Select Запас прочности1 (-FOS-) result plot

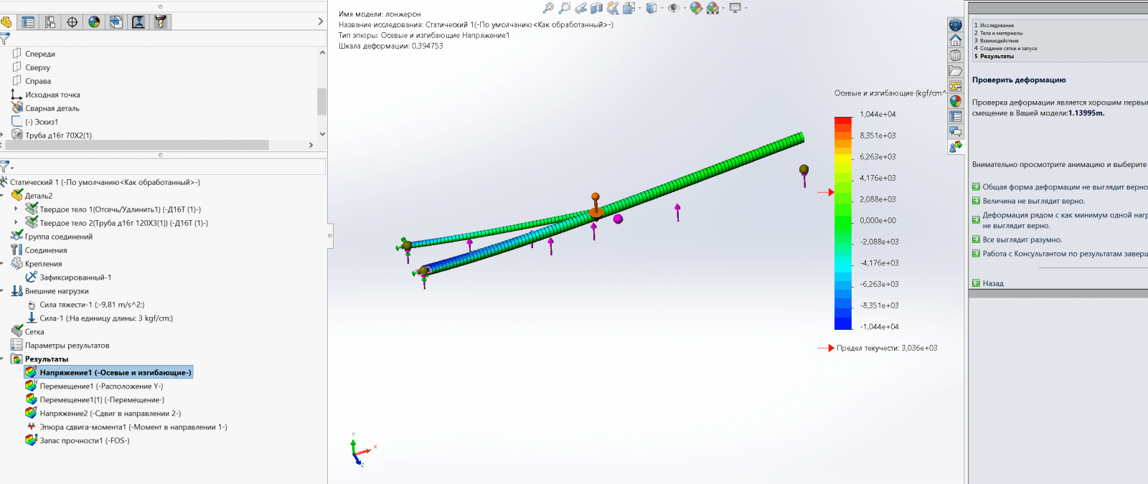[84, 440]
